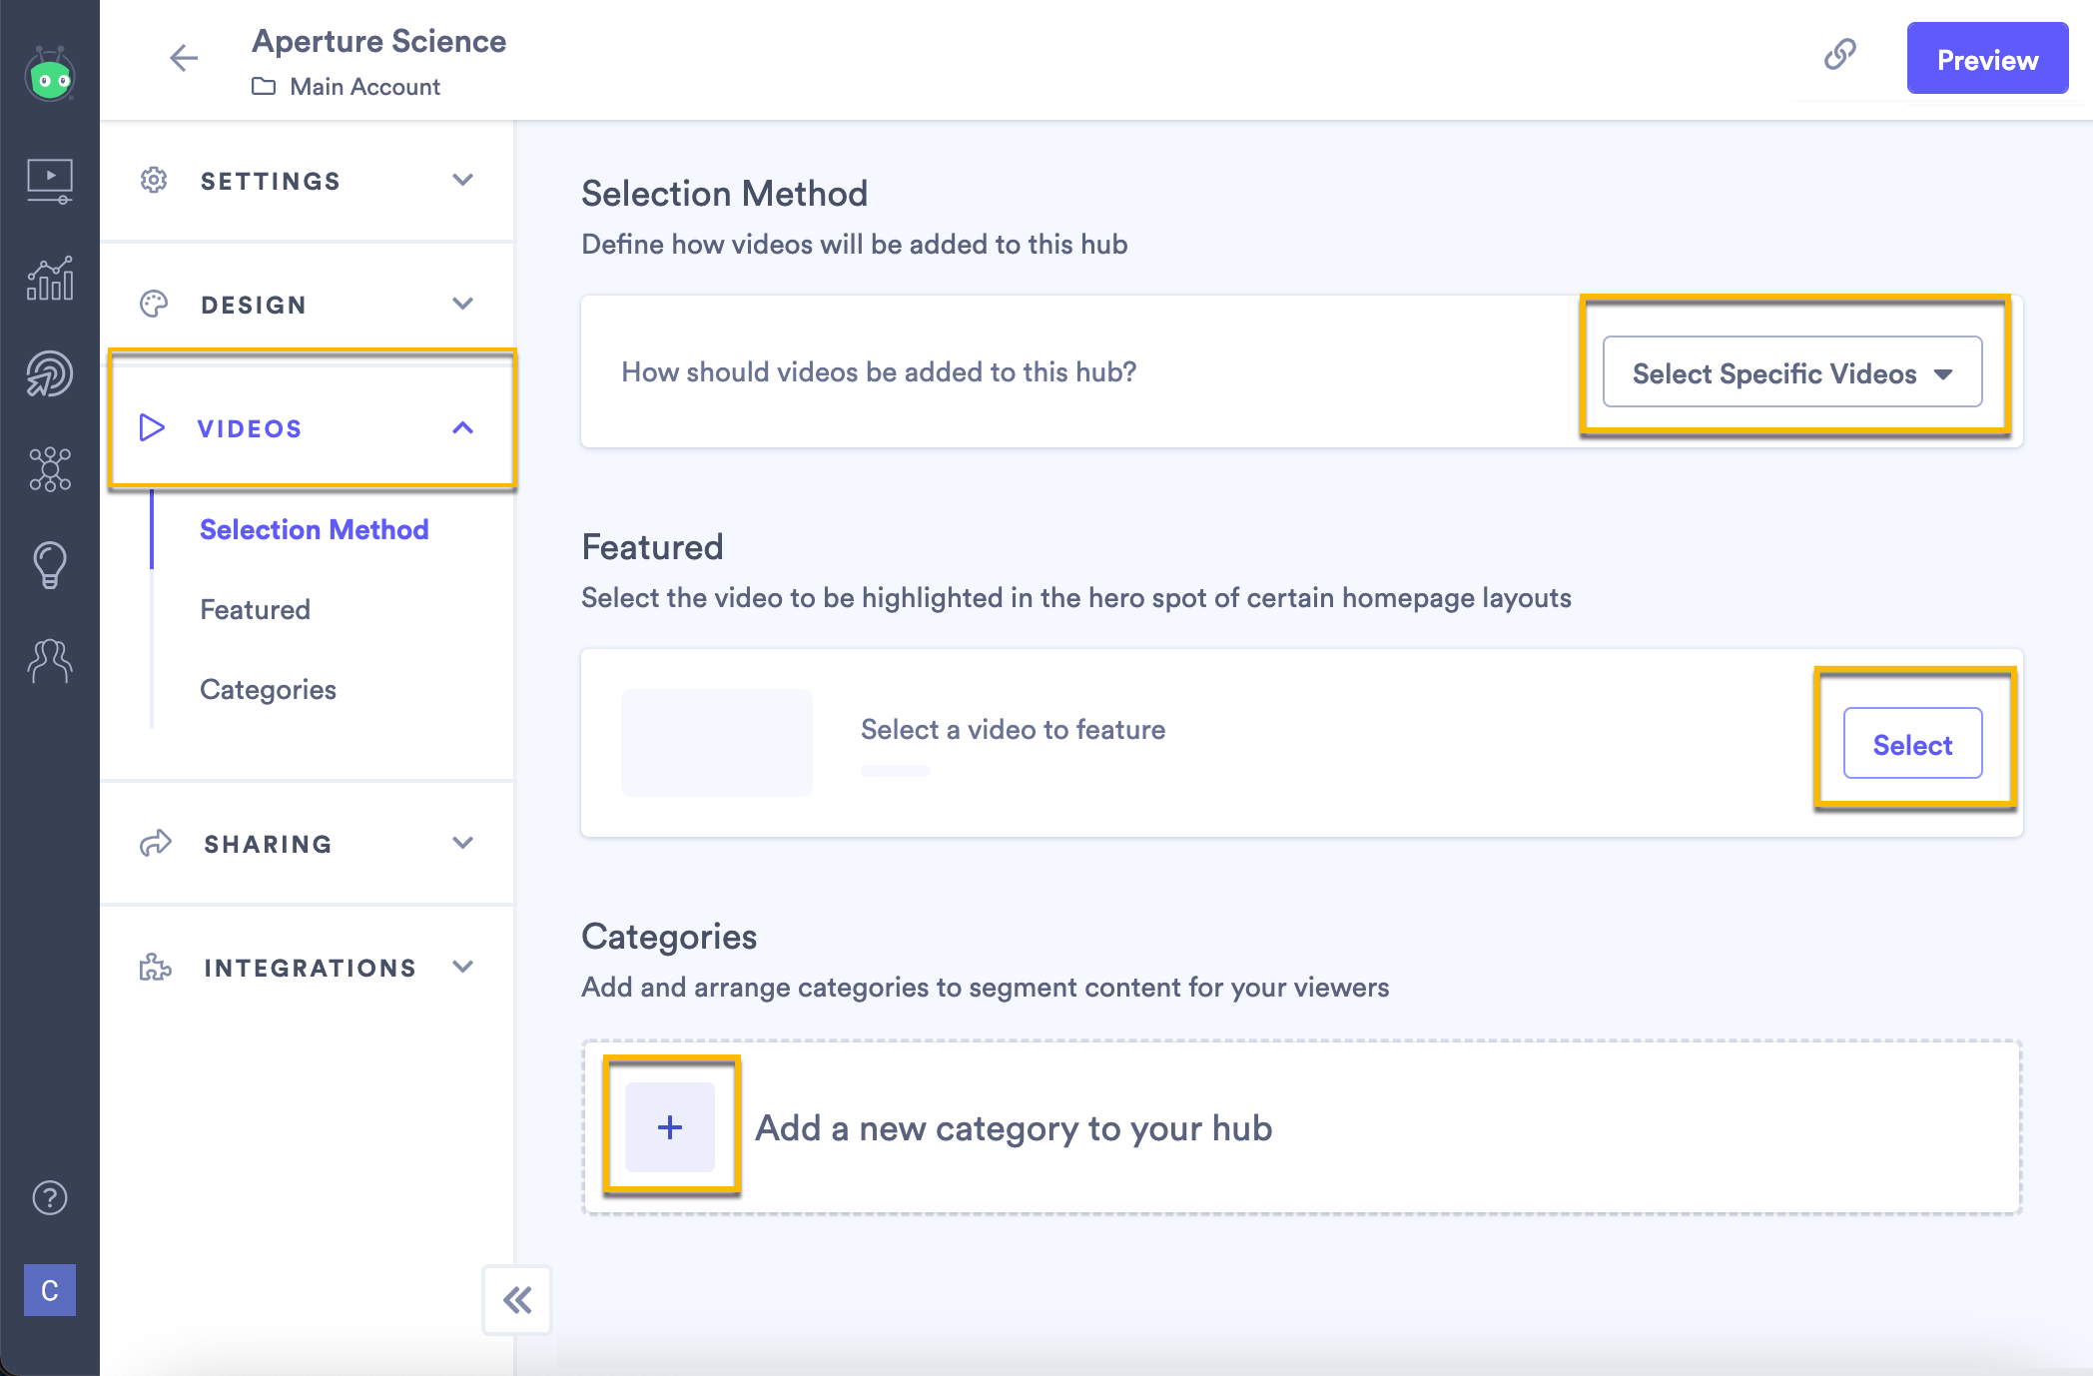Click the VIDEOS menu label

coord(250,428)
